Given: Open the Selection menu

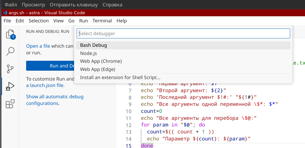Looking at the screenshot, I should coord(39,21).
